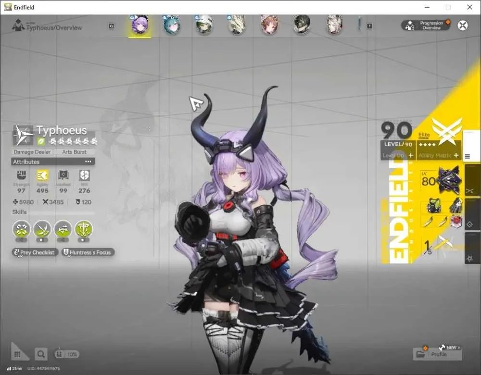Expand Attributes details with the three dots
This screenshot has width=481, height=375.
click(x=89, y=162)
